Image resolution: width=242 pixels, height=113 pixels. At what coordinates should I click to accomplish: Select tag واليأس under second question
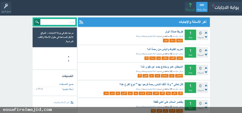[x=165, y=58]
